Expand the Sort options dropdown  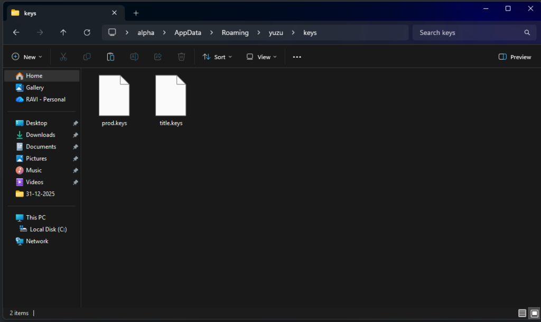point(217,57)
